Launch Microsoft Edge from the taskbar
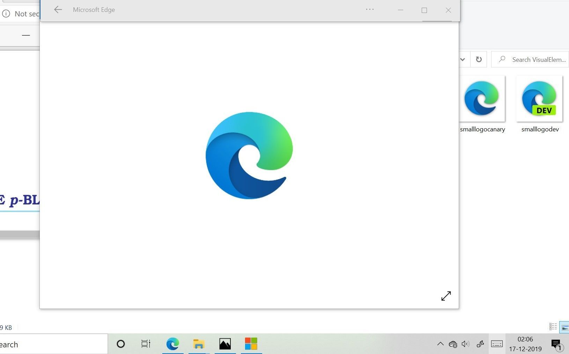The width and height of the screenshot is (569, 354). point(173,344)
